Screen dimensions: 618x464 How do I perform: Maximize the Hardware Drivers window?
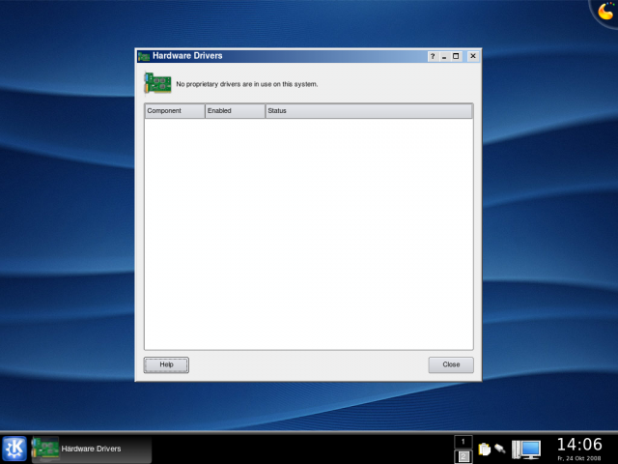coord(456,56)
